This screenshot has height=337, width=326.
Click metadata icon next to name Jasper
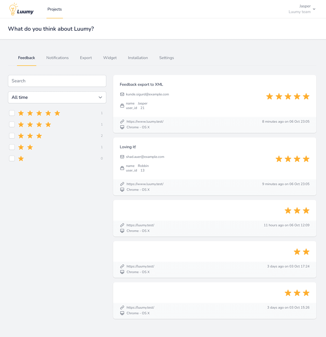(122, 106)
